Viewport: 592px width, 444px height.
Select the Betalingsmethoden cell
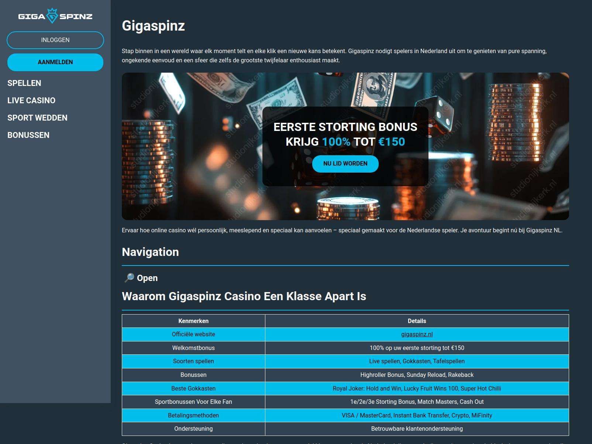tap(193, 415)
